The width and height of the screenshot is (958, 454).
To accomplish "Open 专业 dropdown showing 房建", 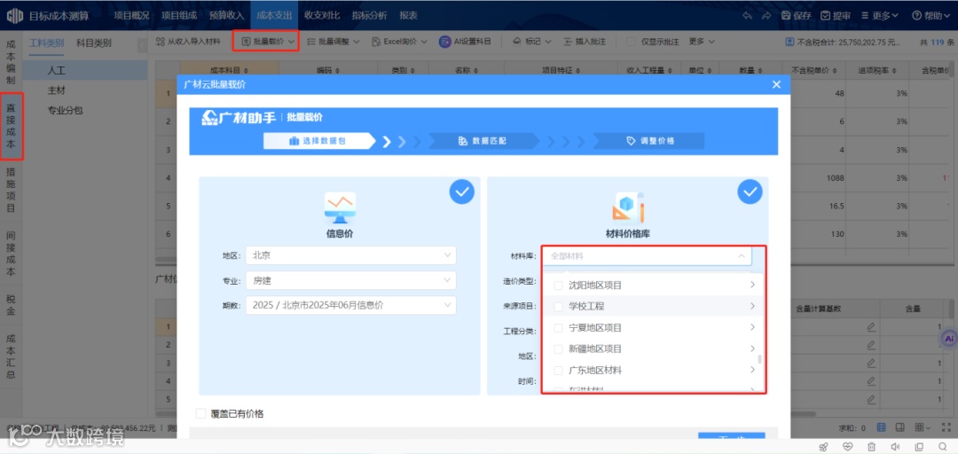I will (x=350, y=280).
